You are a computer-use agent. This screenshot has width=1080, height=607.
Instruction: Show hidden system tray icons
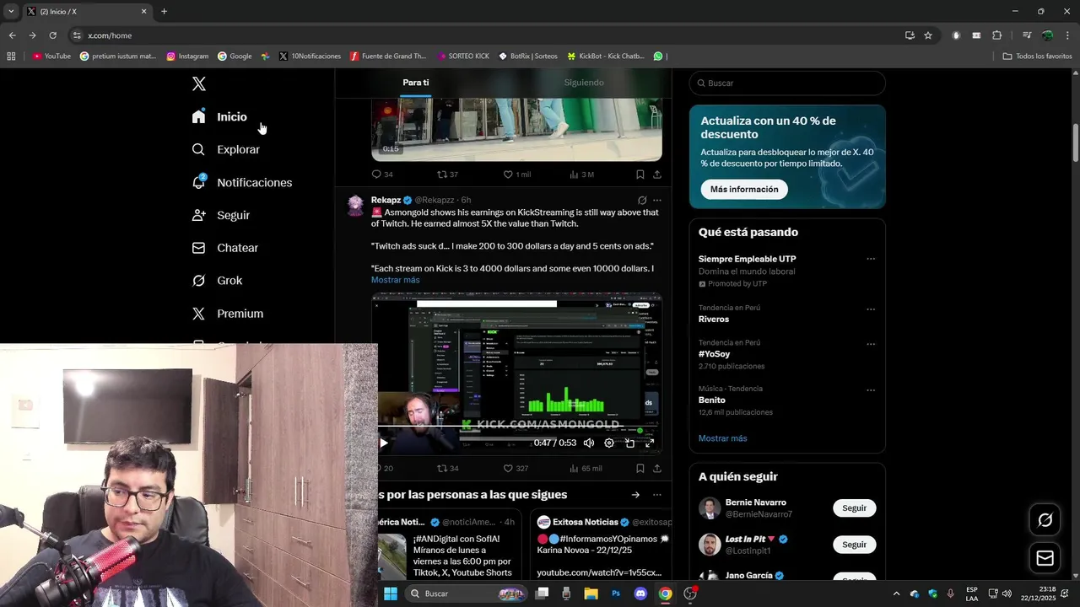tap(896, 594)
